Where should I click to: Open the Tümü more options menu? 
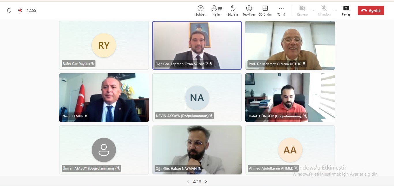click(281, 10)
